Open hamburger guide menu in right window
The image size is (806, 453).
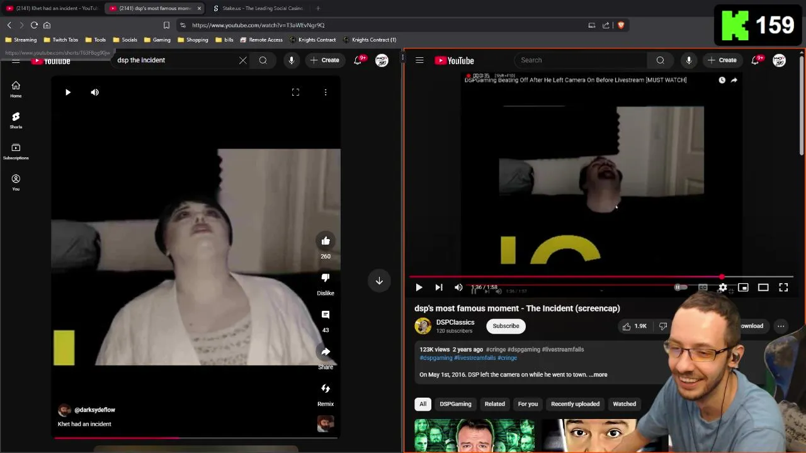click(x=419, y=60)
